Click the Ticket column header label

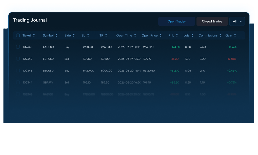coord(27,35)
